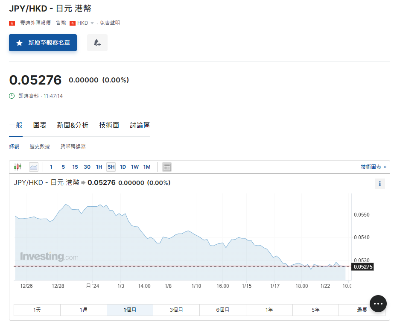Screen dimensions: 397x322
Task: Open the three-dot floating menu button
Action: [378, 304]
